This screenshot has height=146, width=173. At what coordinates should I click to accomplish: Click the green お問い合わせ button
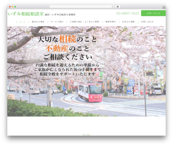coord(153,13)
